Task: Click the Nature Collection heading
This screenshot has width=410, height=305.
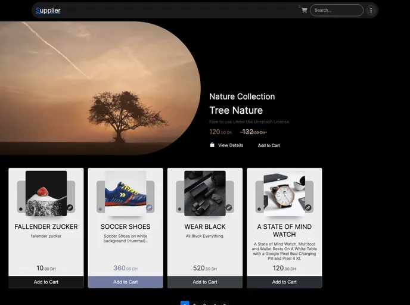Action: click(x=242, y=97)
